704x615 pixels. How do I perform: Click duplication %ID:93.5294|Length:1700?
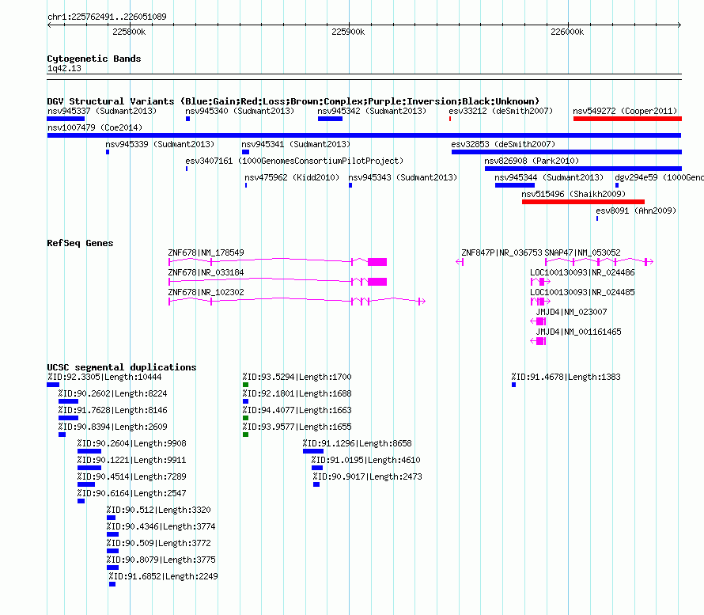(297, 377)
